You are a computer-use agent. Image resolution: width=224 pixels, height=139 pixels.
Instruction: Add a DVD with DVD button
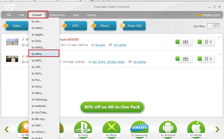click(x=74, y=26)
